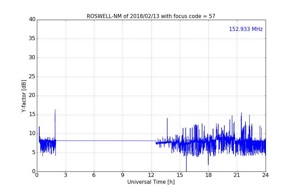Click the x-axis tick label "18"
This screenshot has height=196, width=295.
(x=209, y=175)
